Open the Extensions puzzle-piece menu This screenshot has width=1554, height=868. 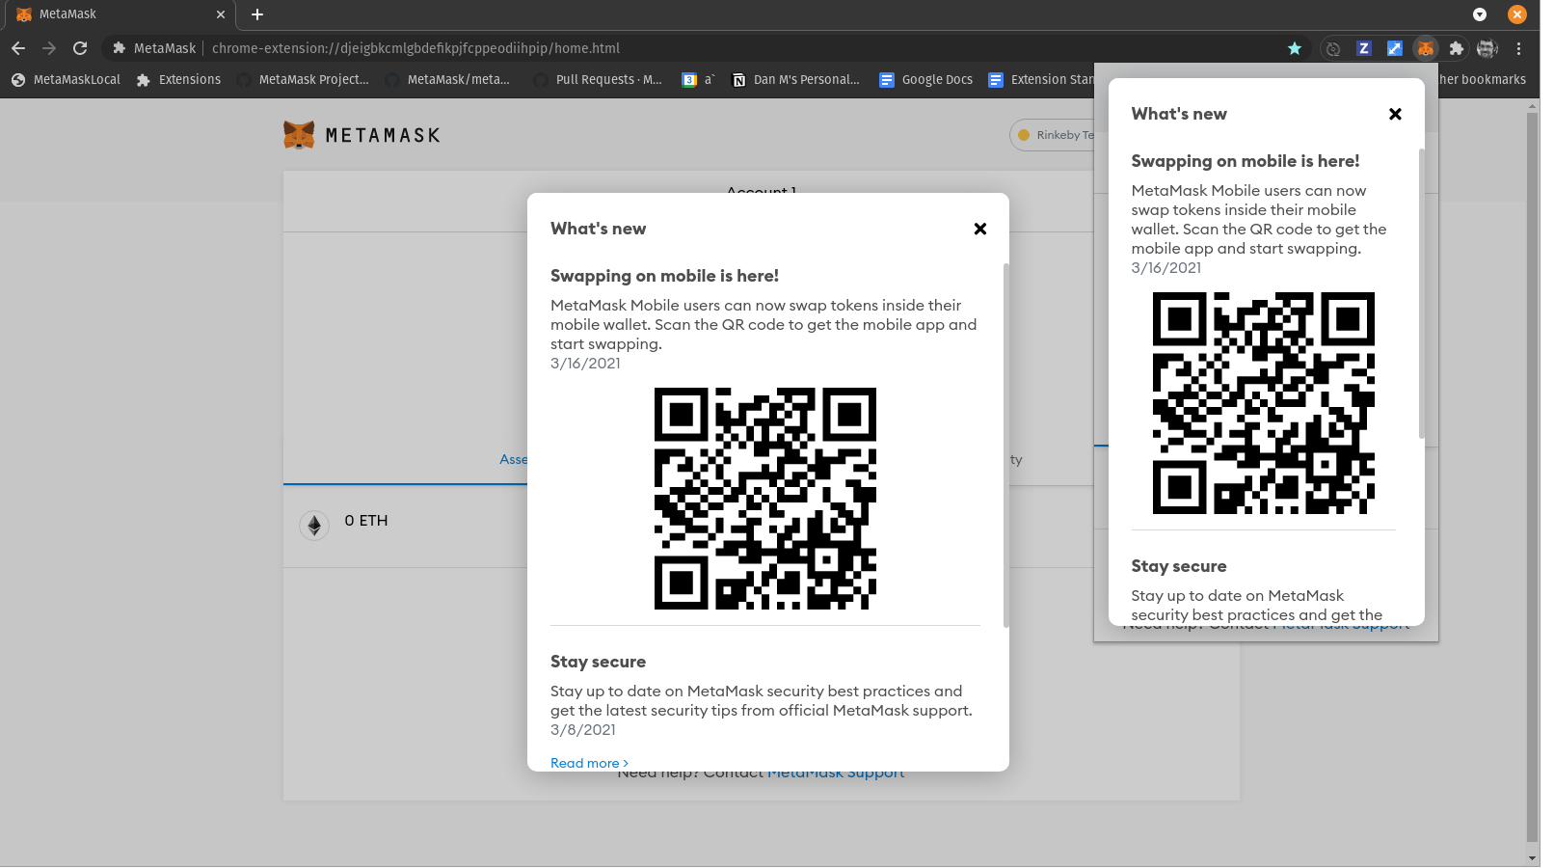point(1457,48)
